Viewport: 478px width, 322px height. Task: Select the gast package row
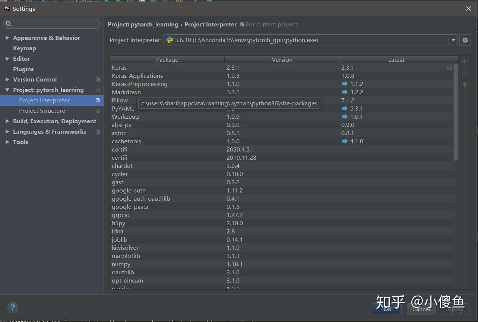point(282,182)
